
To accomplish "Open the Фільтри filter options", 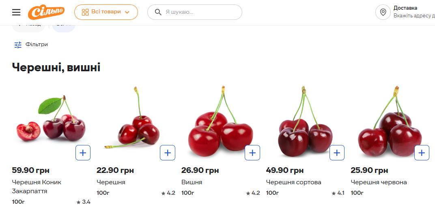I will 31,45.
